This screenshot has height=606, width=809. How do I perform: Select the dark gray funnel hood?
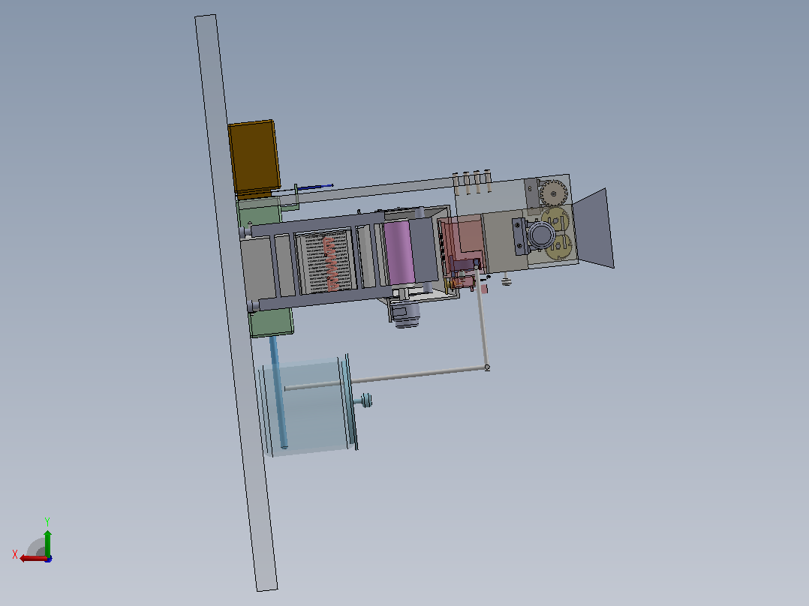coord(594,228)
